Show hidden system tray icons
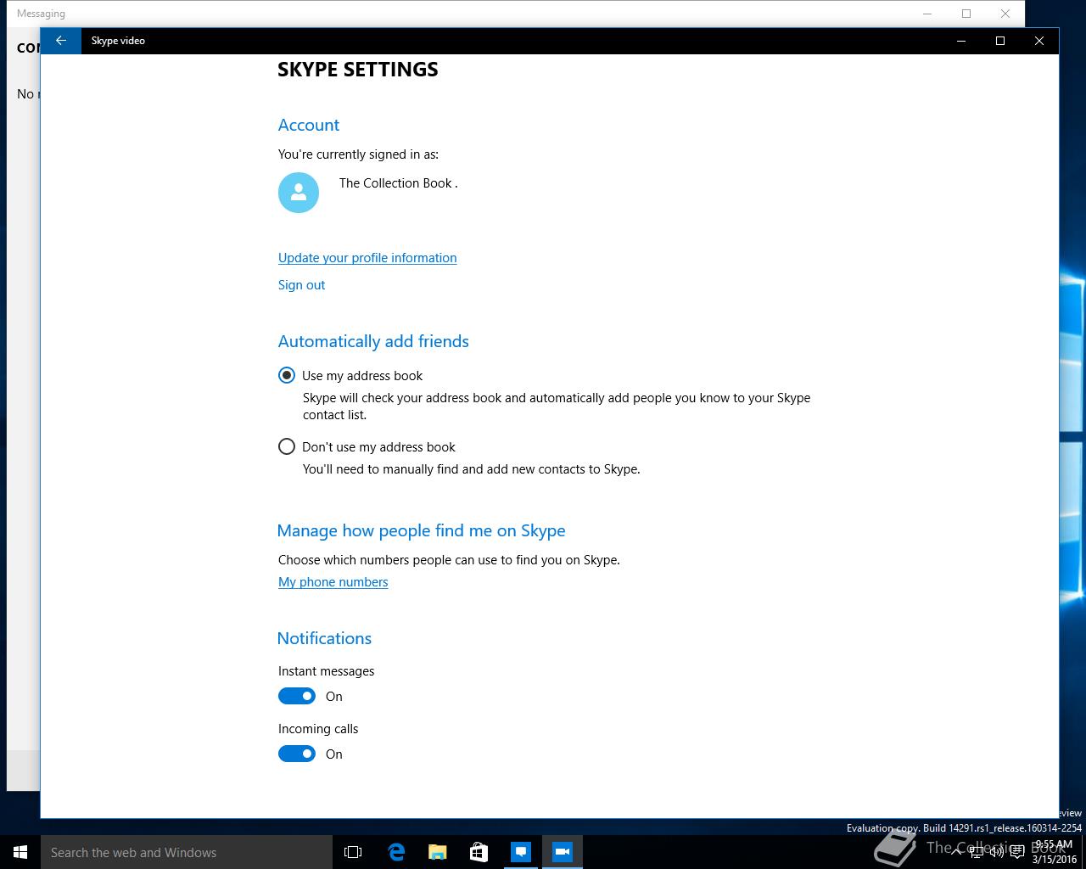This screenshot has width=1086, height=869. 956,852
